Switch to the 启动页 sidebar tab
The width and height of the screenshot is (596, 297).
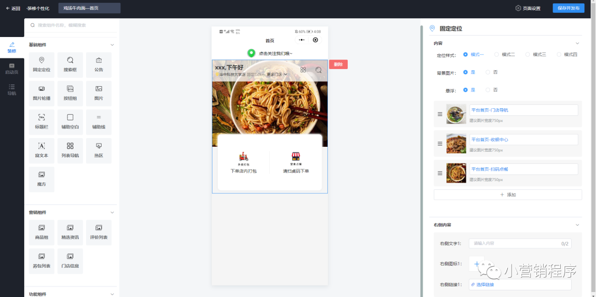12,69
